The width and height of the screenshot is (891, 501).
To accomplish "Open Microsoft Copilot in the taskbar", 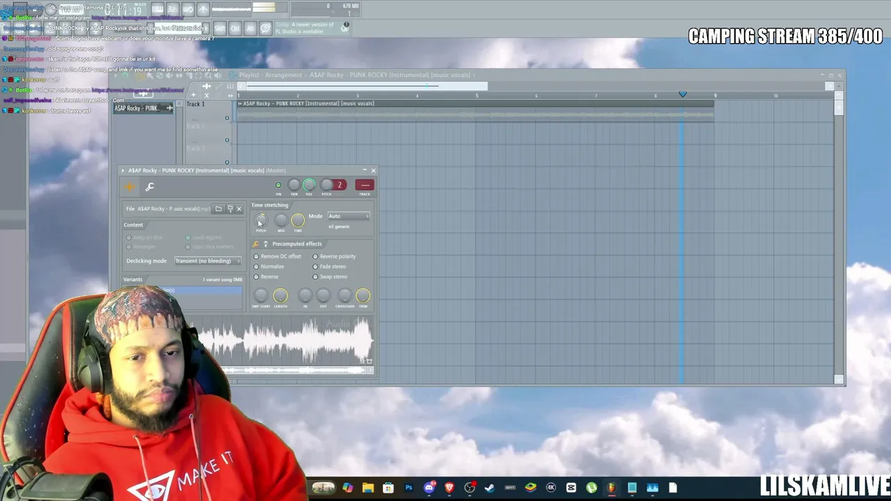I will point(347,488).
